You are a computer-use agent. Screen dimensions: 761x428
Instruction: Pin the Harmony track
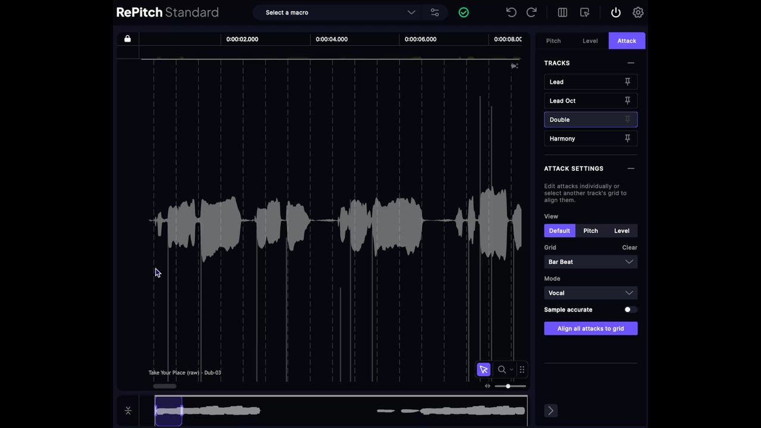click(x=627, y=139)
